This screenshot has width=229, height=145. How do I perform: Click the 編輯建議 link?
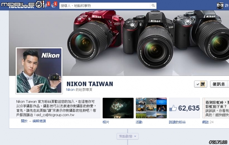pyautogui.click(x=39, y=121)
